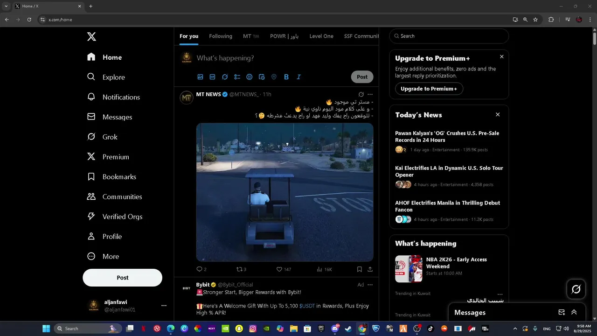Viewport: 597px width, 336px height.
Task: Open the MT NEWS video thumbnail
Action: pos(285,192)
